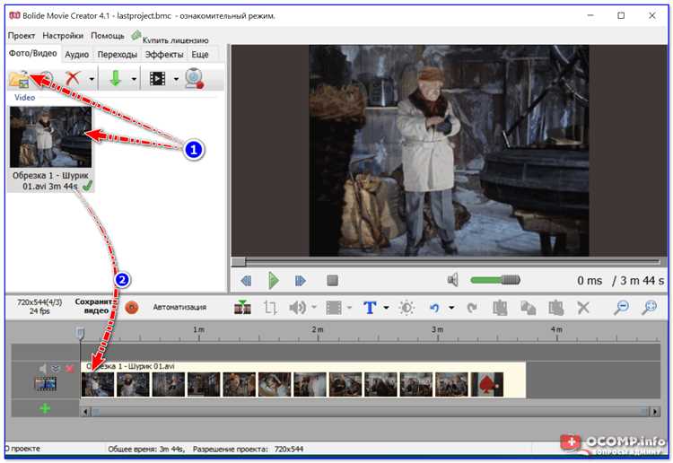Start webcam recording with the webcam icon

pos(194,79)
